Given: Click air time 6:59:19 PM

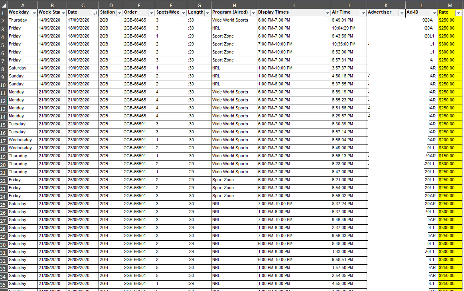Looking at the screenshot, I should click(342, 92).
